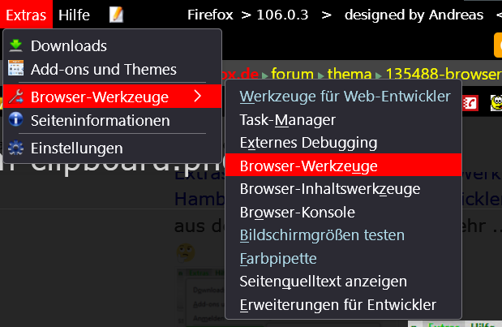This screenshot has width=502, height=327.
Task: Click the Firefox version text in menu bar
Action: 247,15
